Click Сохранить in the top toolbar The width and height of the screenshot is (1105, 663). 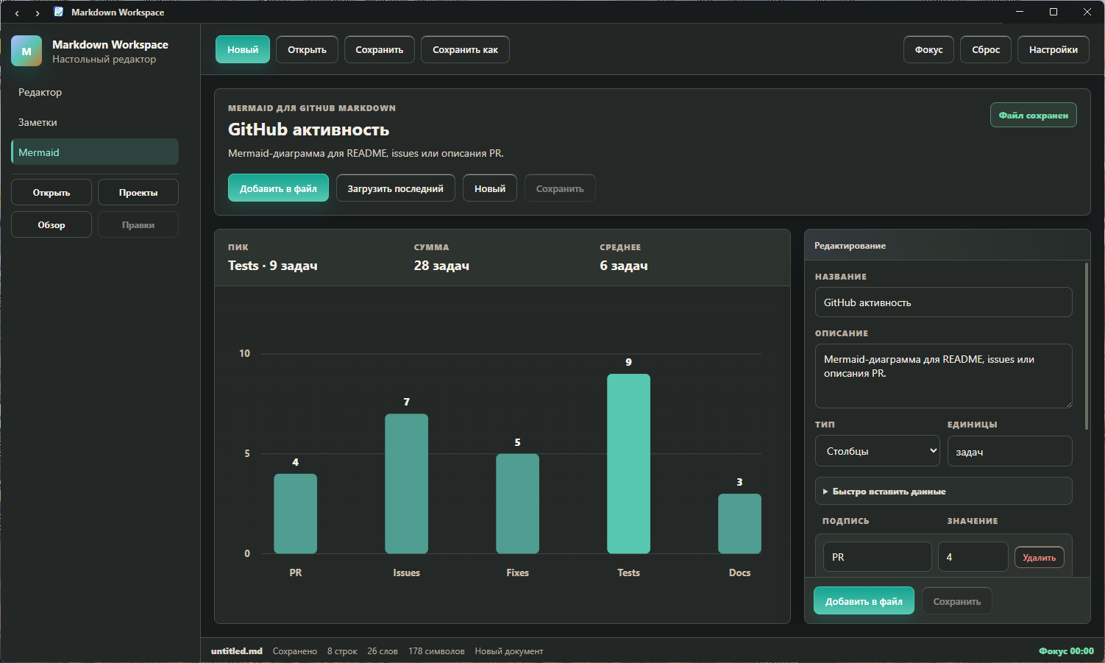(380, 49)
